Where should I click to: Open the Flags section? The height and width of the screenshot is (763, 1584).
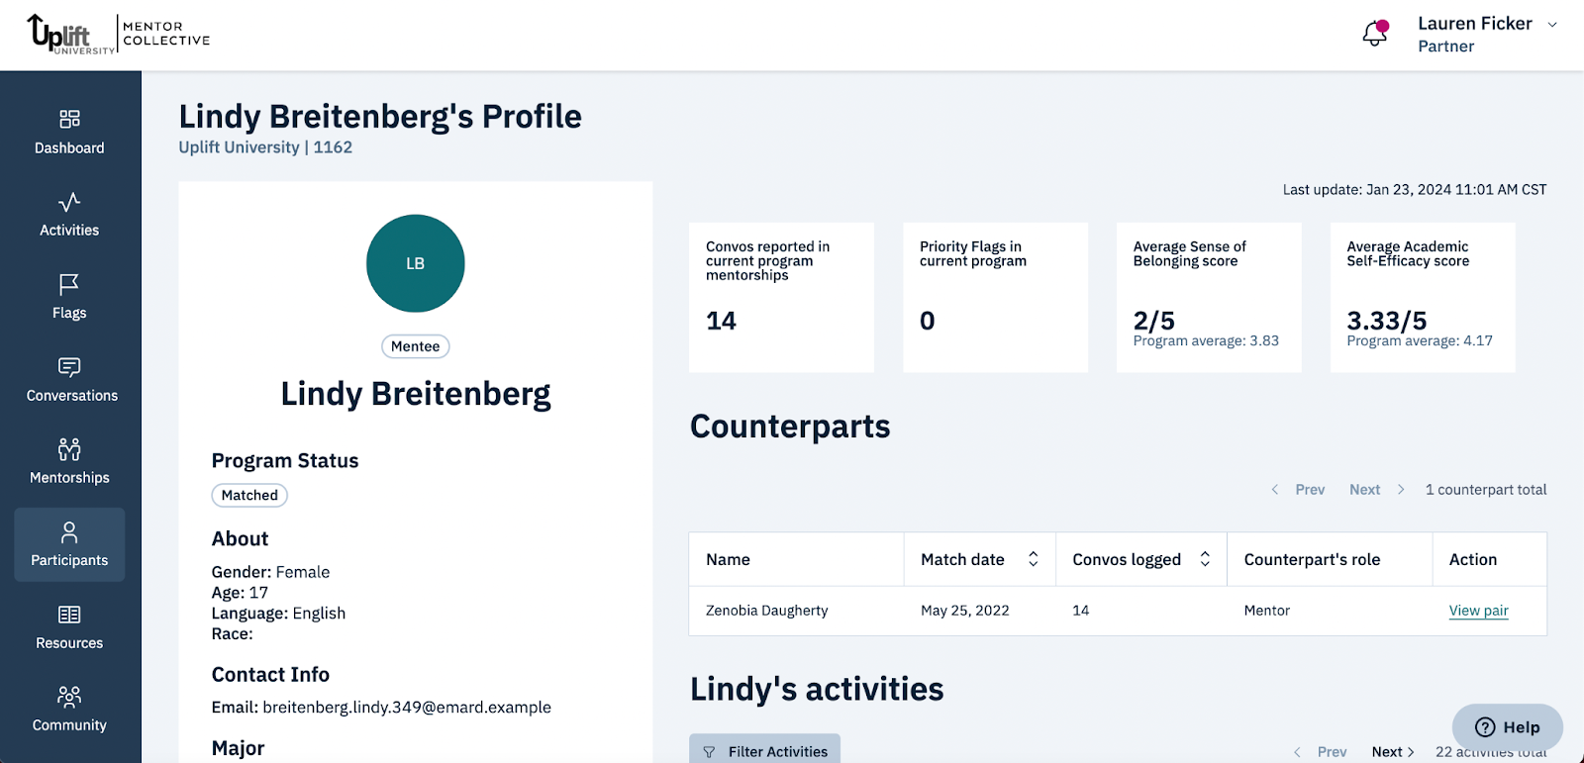point(68,296)
